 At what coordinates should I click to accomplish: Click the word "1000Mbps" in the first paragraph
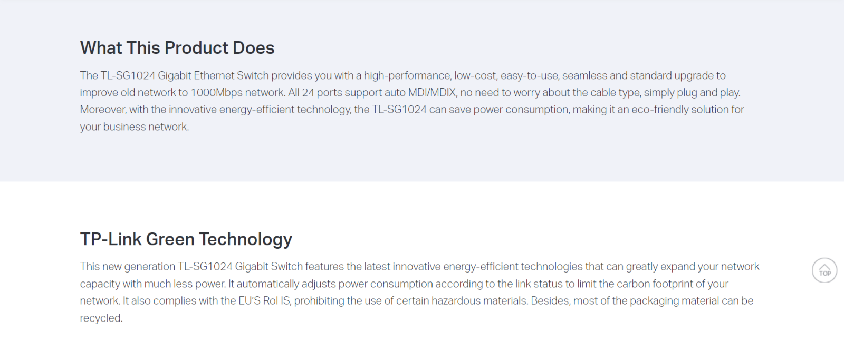point(216,93)
